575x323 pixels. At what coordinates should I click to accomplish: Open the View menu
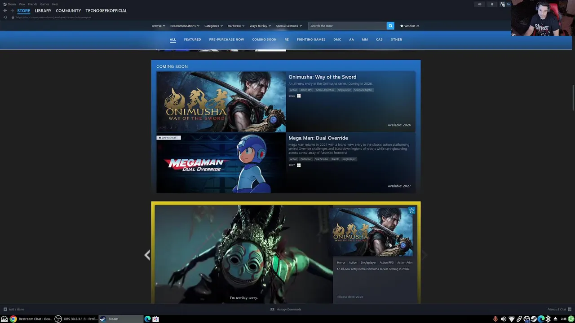coord(22,4)
